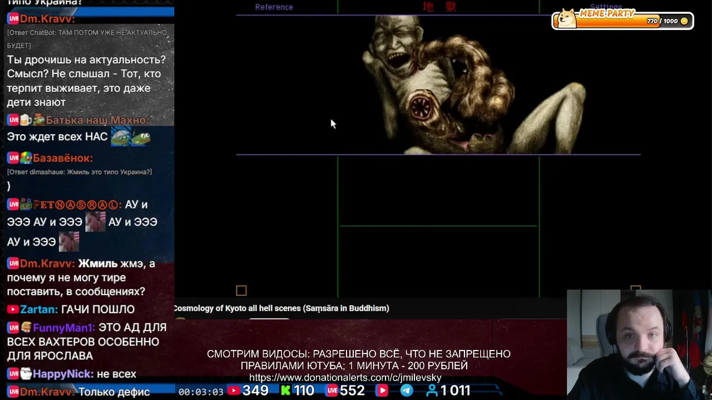The height and width of the screenshot is (400, 712).
Task: Click the 00:03:03 timer
Action: point(201,392)
